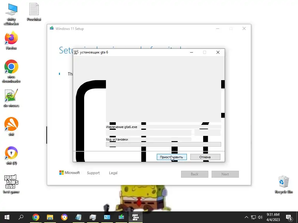298x223 pixels.
Task: Click the Windows Start button
Action: point(7,217)
